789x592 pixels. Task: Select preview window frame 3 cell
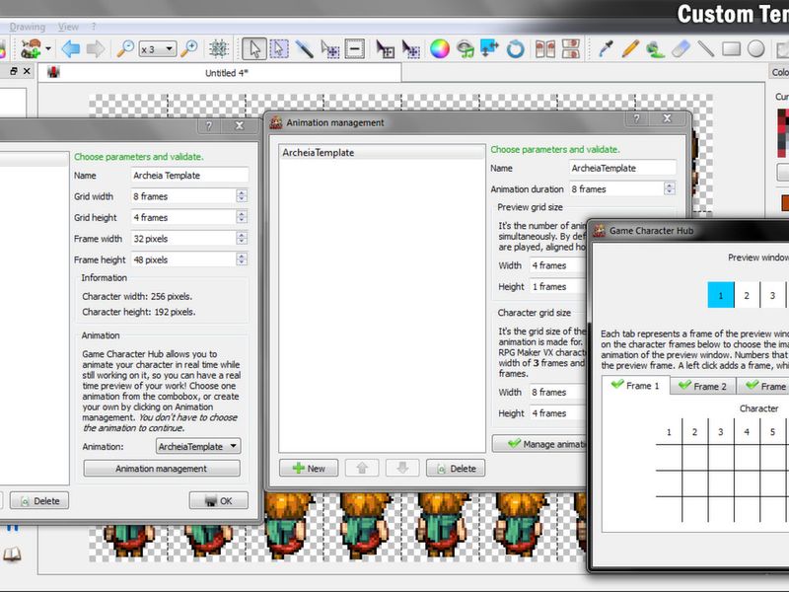[x=773, y=295]
